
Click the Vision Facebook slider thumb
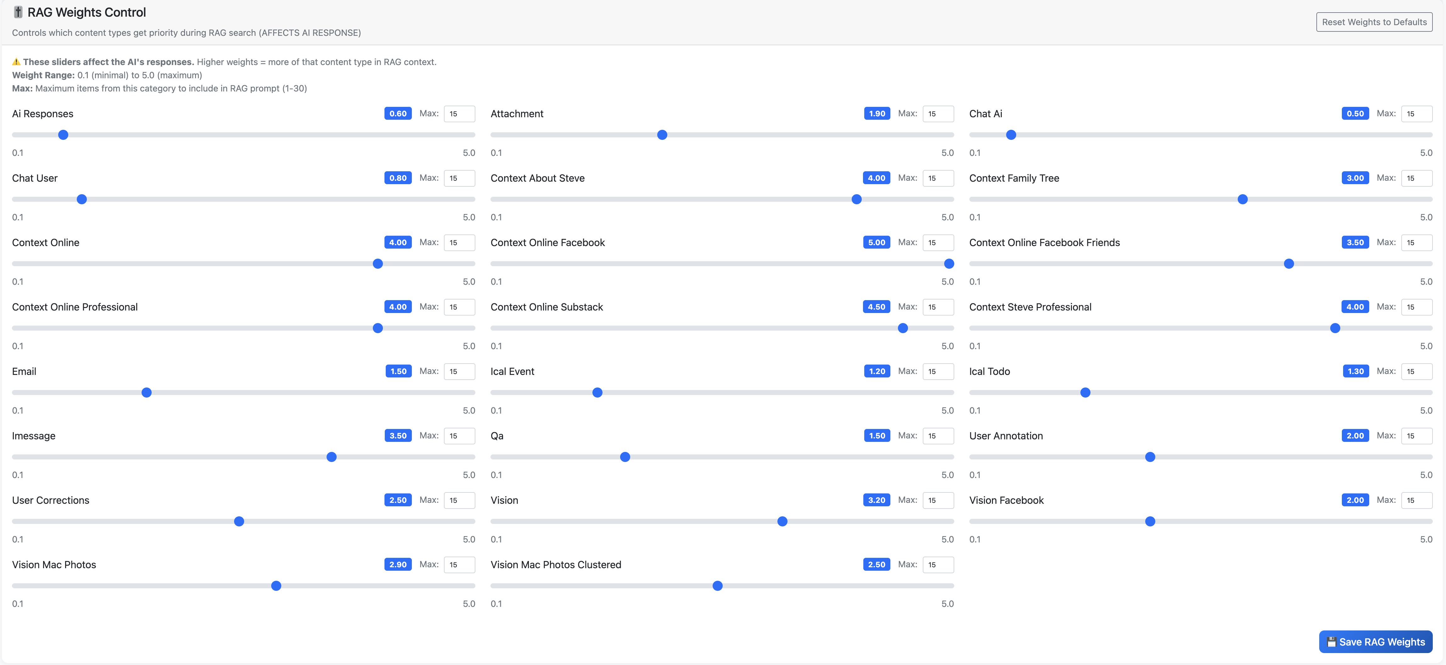tap(1150, 521)
